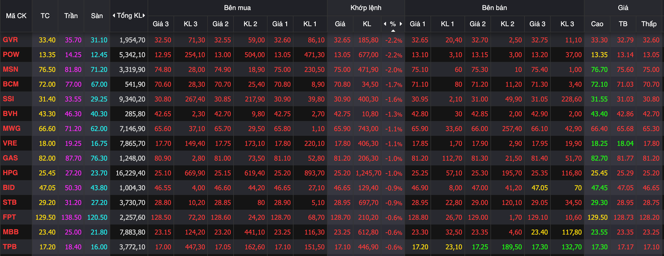This screenshot has height=256, width=664.
Task: Open the GVR stock symbol
Action: tap(11, 40)
